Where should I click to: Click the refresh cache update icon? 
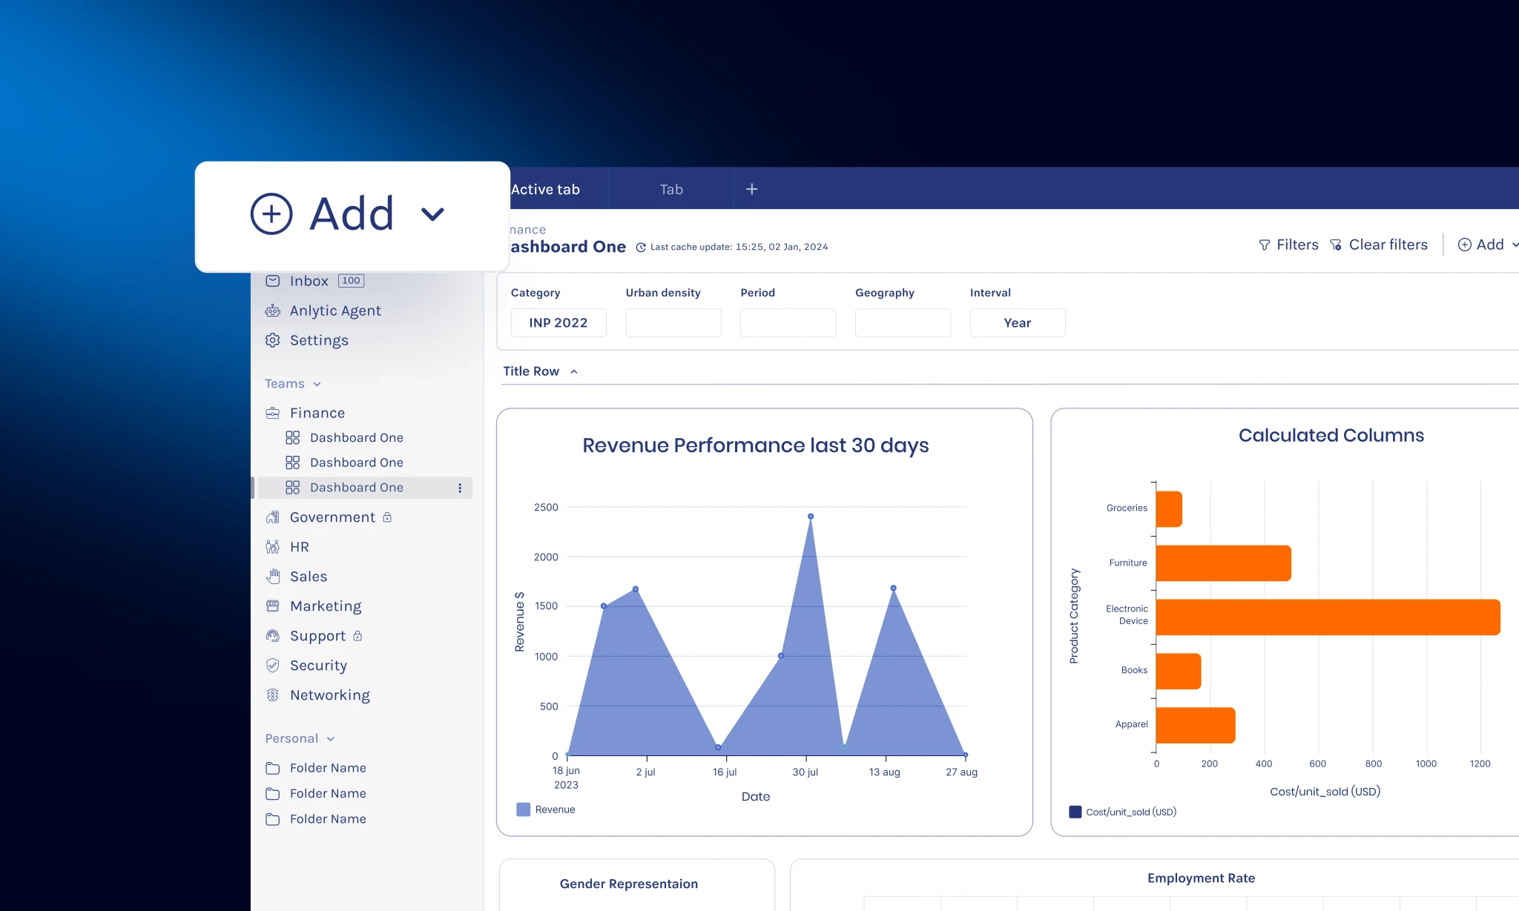point(641,248)
